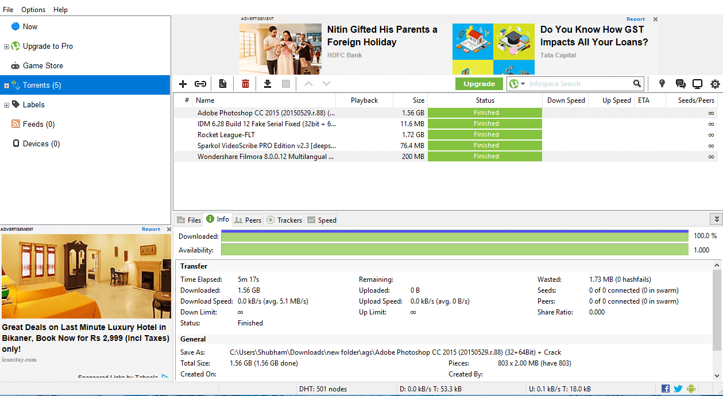Expand the Labels tree node
This screenshot has width=723, height=396.
tap(6, 105)
